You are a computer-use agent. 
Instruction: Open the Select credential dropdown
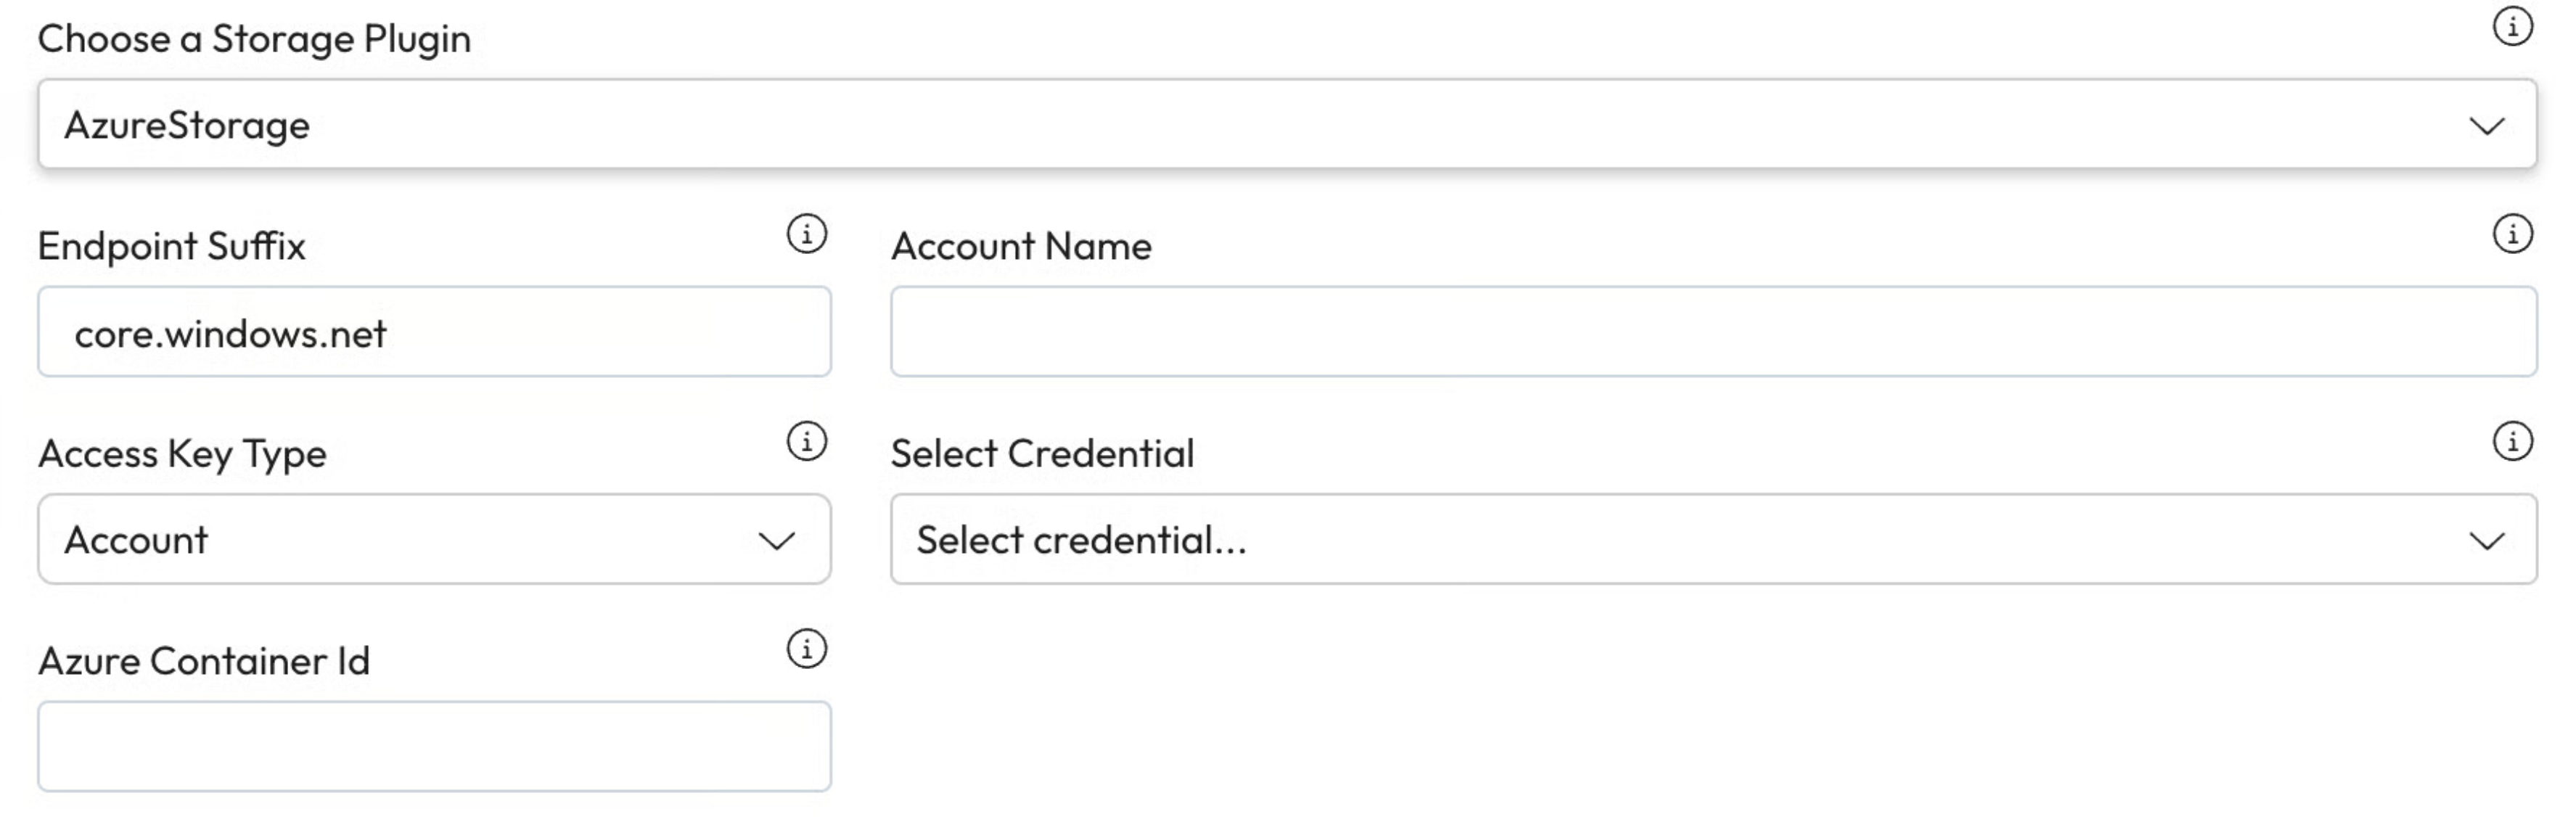1712,539
